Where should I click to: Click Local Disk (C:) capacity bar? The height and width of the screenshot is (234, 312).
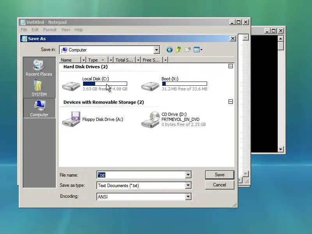tap(105, 84)
